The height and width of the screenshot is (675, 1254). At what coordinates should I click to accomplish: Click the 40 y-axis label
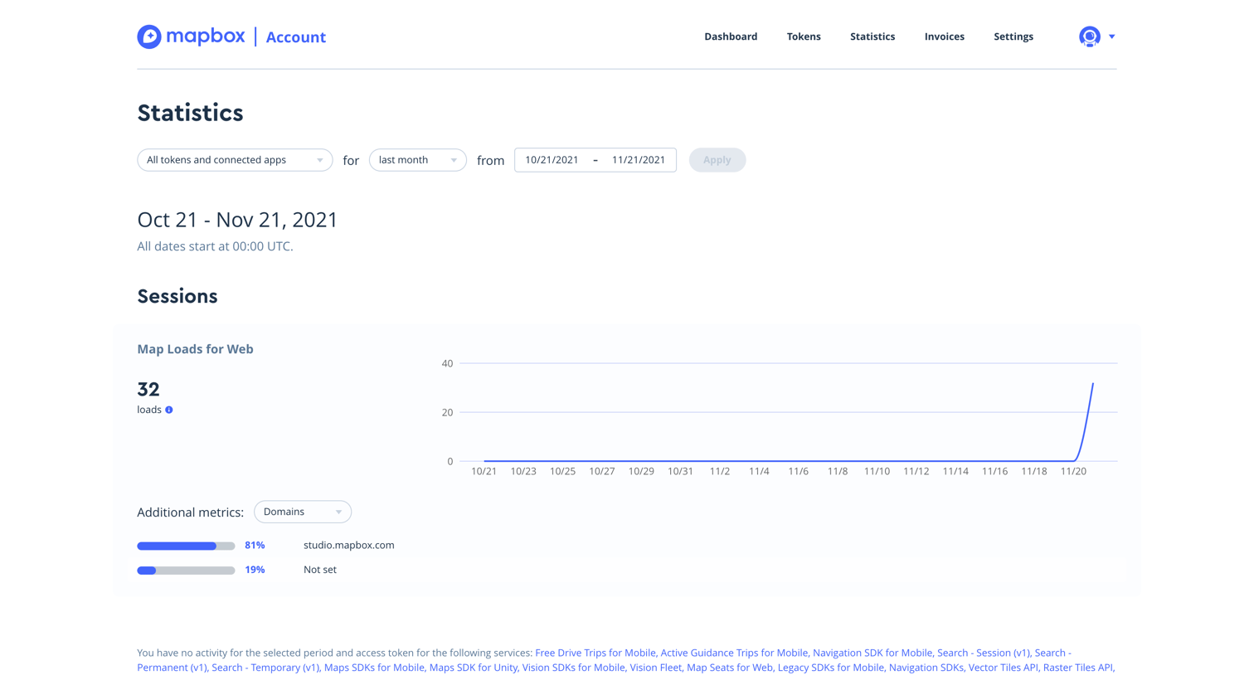point(447,363)
